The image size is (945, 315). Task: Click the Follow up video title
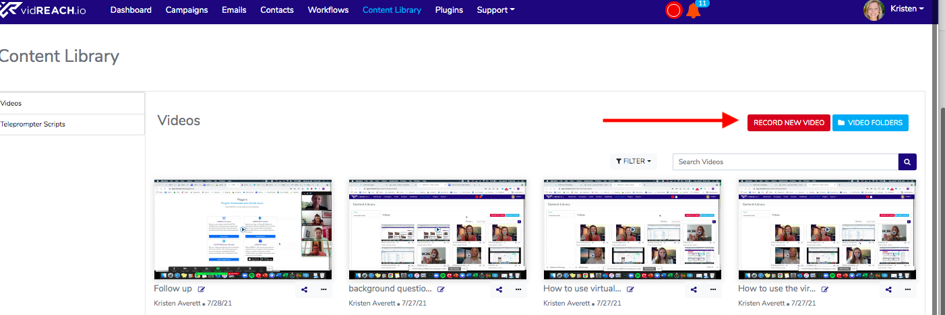pos(173,289)
